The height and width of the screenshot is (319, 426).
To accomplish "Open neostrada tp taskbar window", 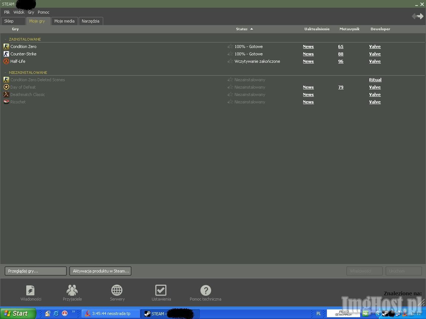I will (111, 313).
